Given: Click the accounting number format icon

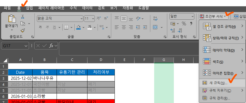Looking at the screenshot, I should 173,24.
